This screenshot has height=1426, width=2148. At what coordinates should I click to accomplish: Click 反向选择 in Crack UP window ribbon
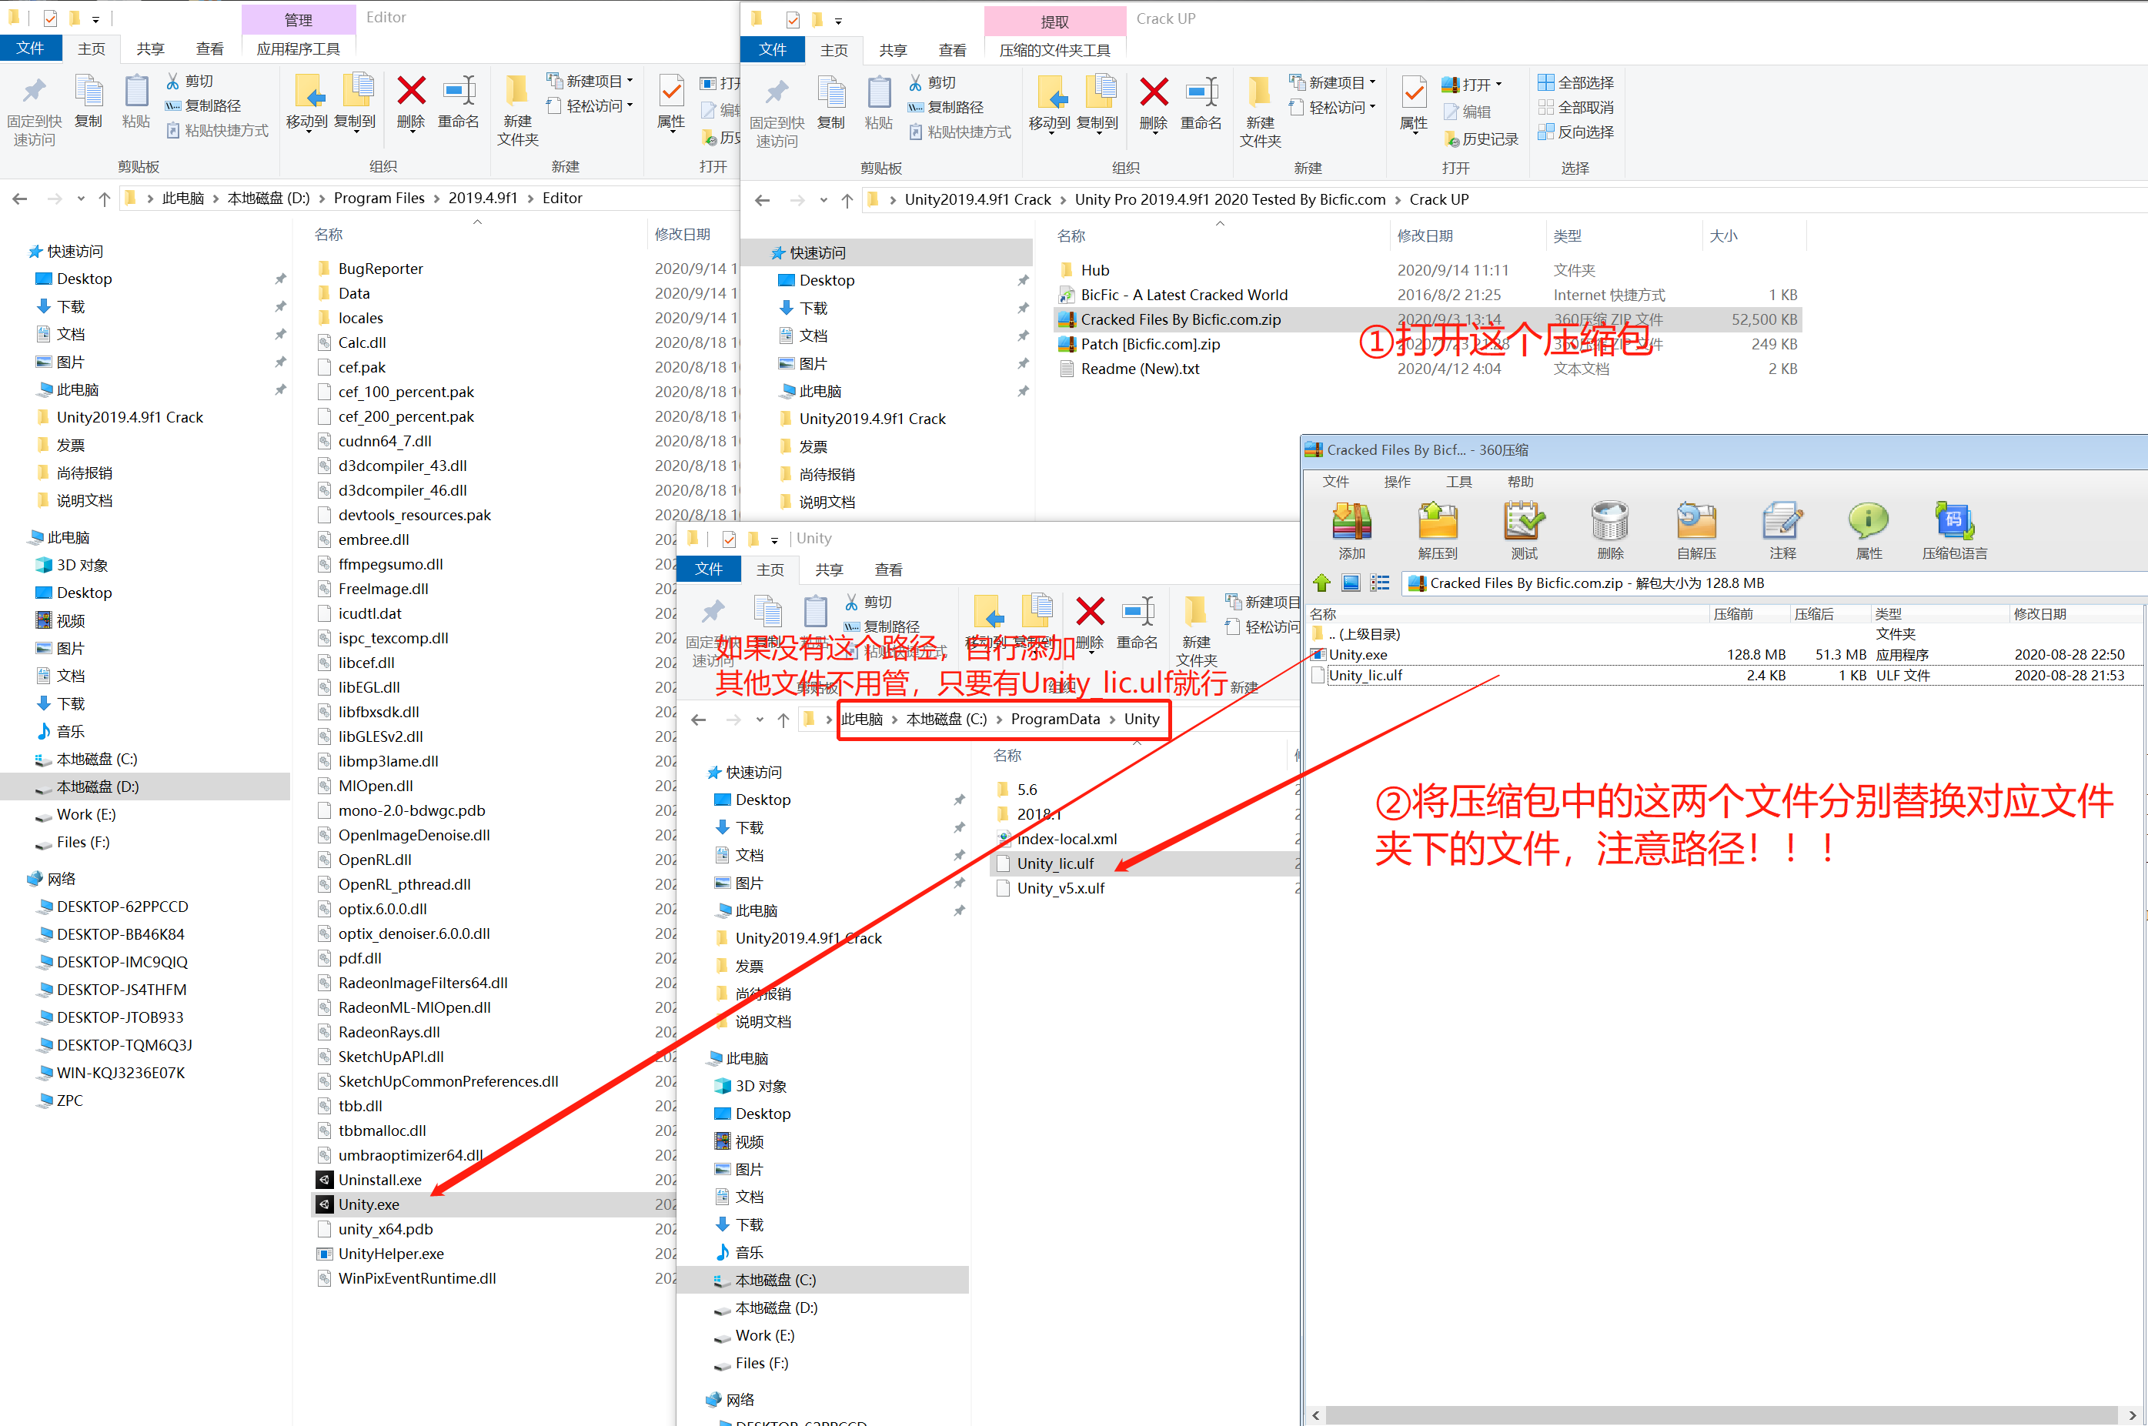(x=1576, y=132)
